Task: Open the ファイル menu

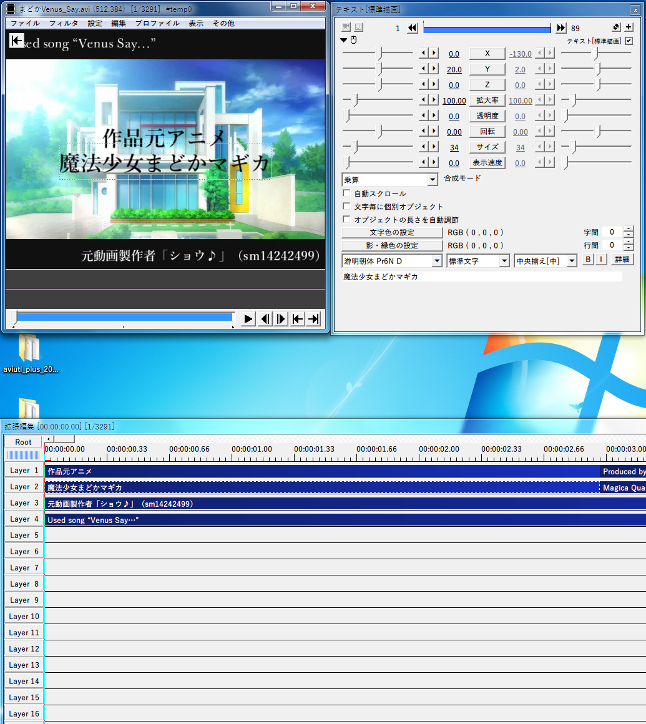Action: coord(25,23)
